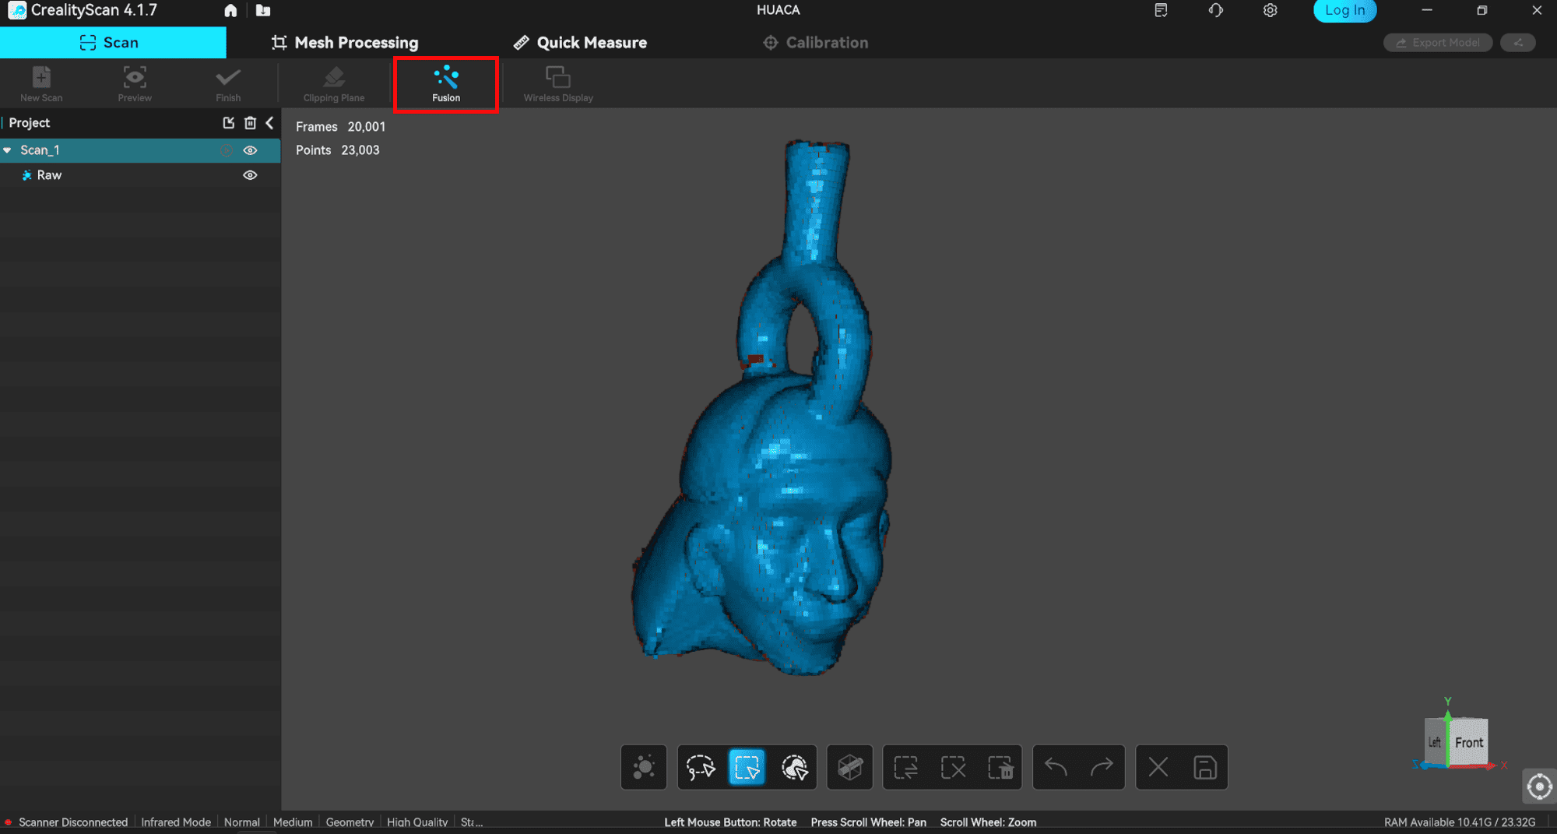Delete the selected points
This screenshot has height=834, width=1557.
point(1000,768)
